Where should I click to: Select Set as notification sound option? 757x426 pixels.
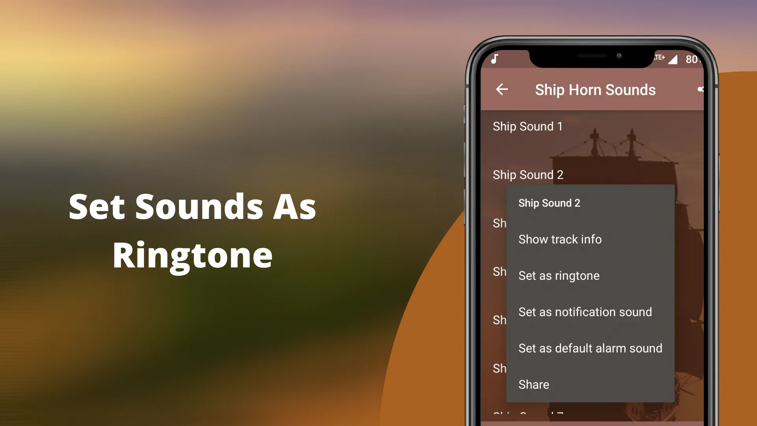(x=586, y=312)
